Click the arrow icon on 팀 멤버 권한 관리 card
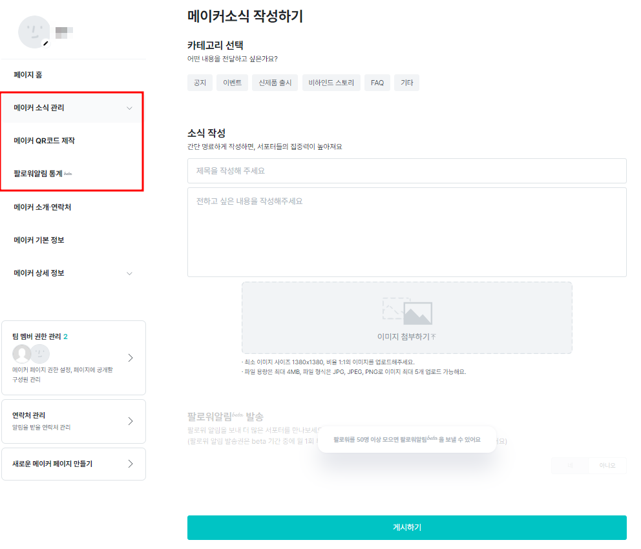 [131, 357]
